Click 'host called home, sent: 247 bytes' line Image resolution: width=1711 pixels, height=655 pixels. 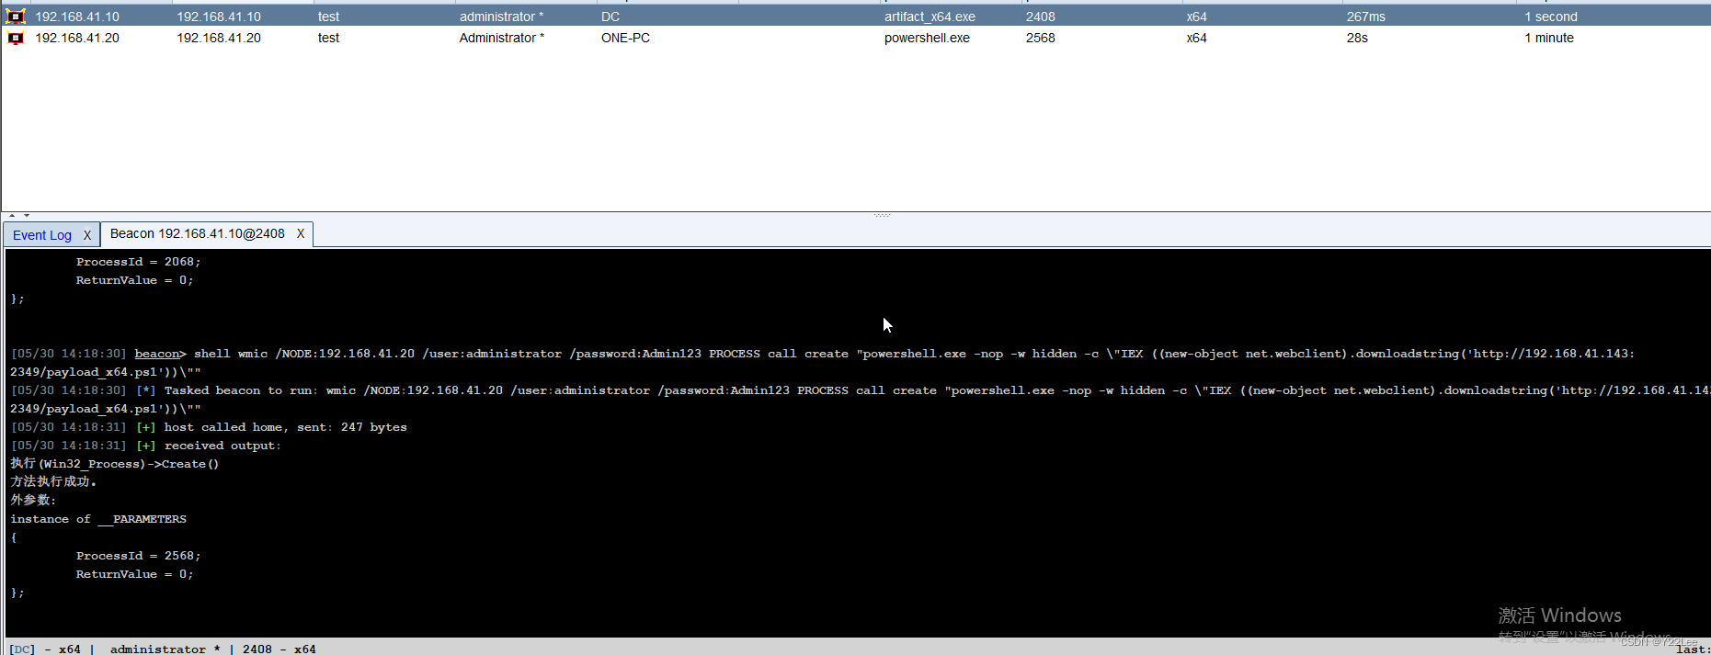tap(285, 427)
